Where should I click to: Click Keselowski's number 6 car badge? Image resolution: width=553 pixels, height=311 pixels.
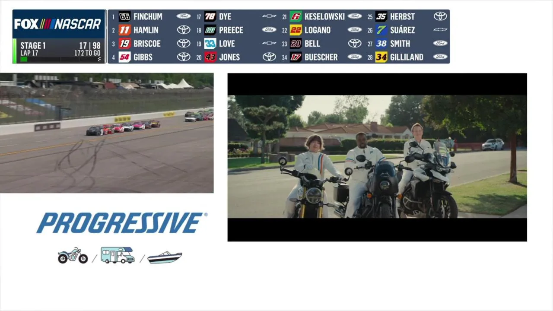pos(296,16)
